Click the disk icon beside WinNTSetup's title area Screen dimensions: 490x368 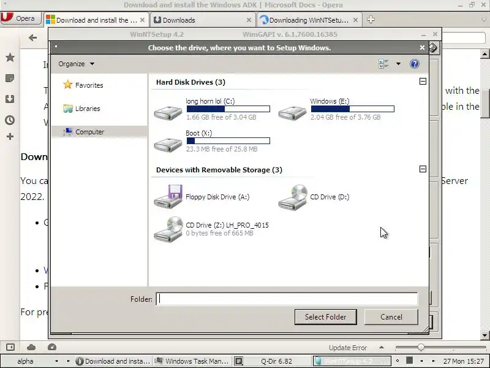pos(433,48)
